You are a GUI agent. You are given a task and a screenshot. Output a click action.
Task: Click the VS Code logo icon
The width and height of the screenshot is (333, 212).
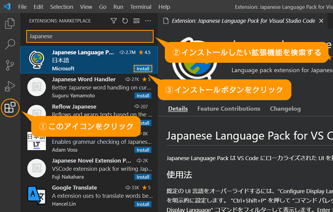[x=7, y=7]
